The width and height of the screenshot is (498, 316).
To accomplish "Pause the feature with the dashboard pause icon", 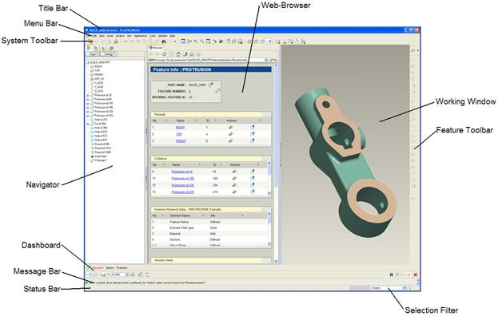I will tap(392, 275).
